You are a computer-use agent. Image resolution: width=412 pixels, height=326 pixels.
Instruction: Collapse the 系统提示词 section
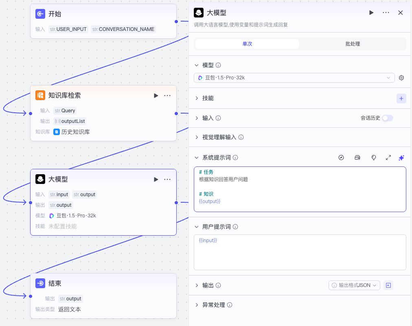pyautogui.click(x=197, y=158)
